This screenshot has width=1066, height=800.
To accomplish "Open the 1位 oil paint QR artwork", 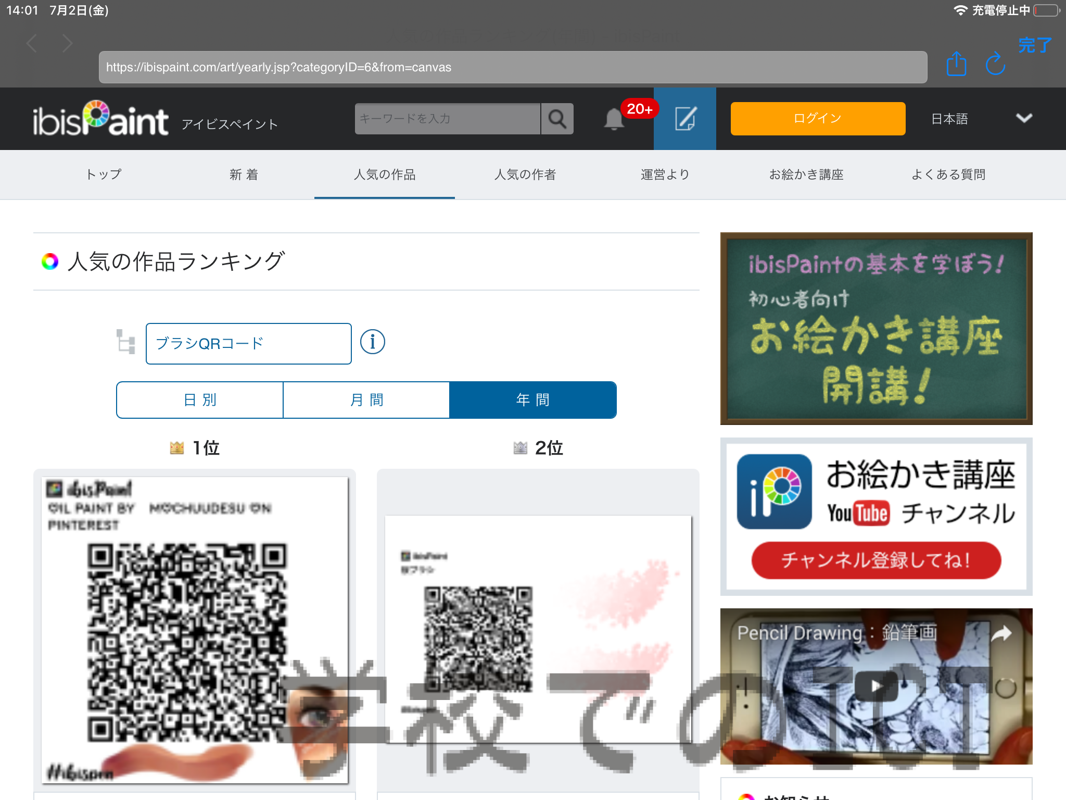I will click(195, 630).
